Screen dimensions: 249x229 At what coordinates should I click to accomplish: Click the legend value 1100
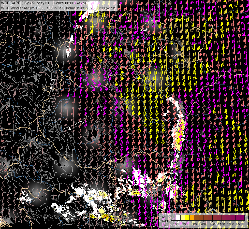[222, 224]
